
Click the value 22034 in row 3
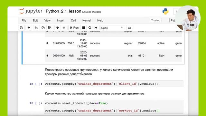point(142,43)
